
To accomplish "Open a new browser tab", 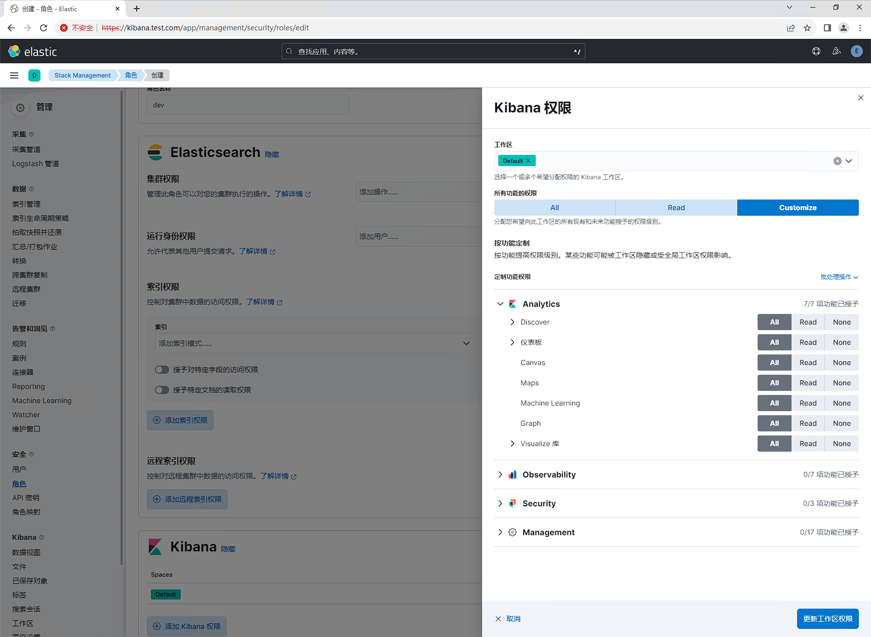I will [137, 9].
